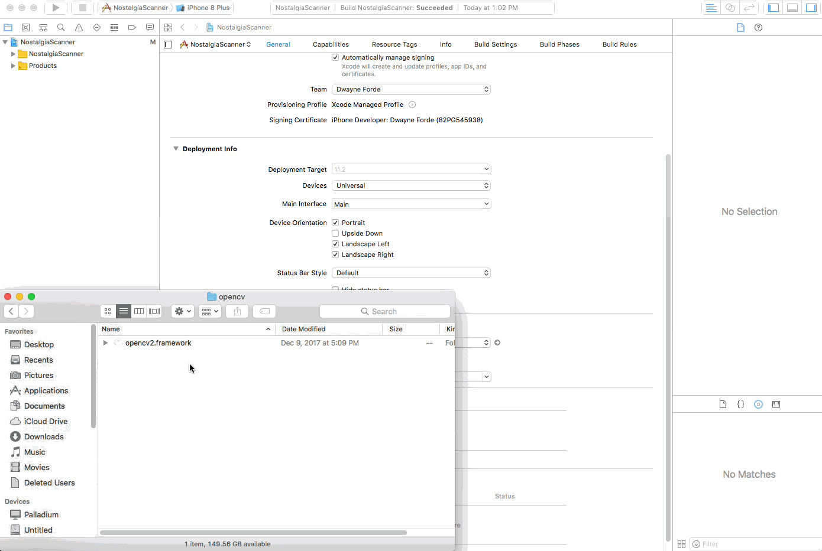The width and height of the screenshot is (822, 551).
Task: Uncheck the Landscape Left checkbox
Action: tap(335, 244)
